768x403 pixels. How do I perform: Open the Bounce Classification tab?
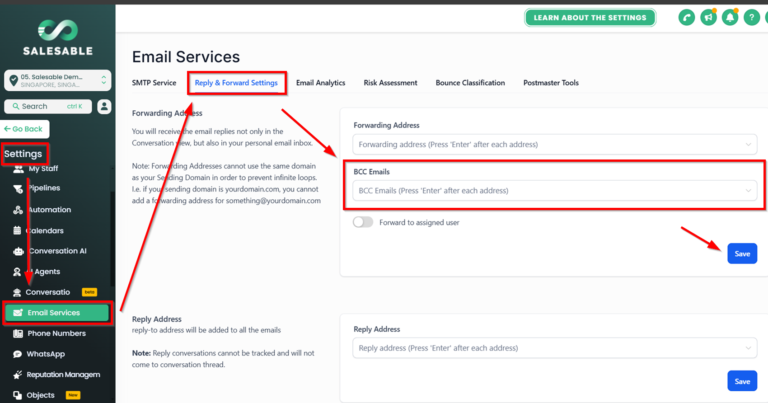[x=470, y=83]
